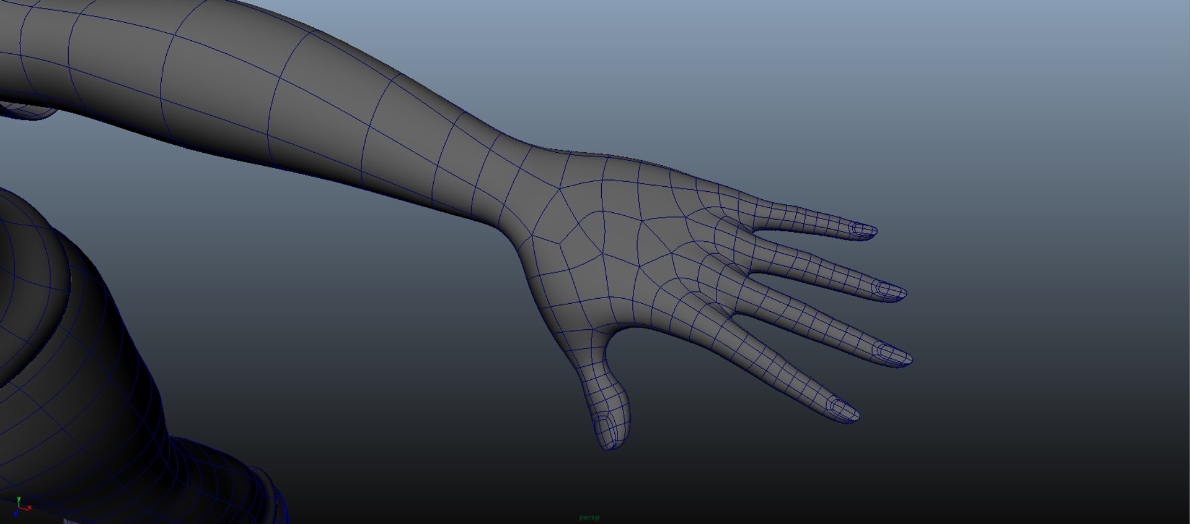Screen dimensions: 1190x524
Task: Click the middle fingernail on the hand model
Action: pyautogui.click(x=894, y=354)
